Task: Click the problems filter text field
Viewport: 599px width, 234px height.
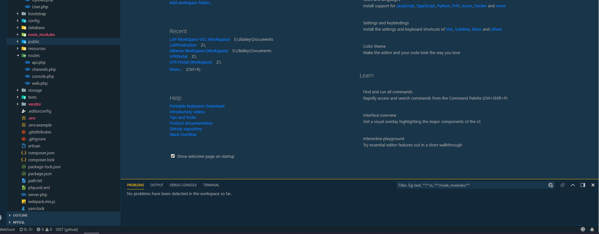Action: pos(472,185)
